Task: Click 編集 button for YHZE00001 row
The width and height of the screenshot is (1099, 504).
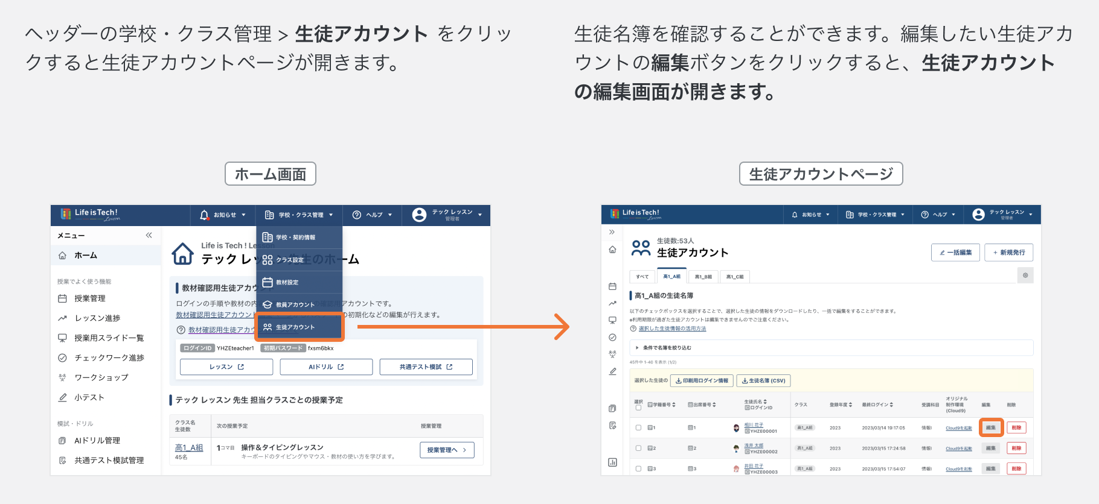Action: [x=991, y=427]
